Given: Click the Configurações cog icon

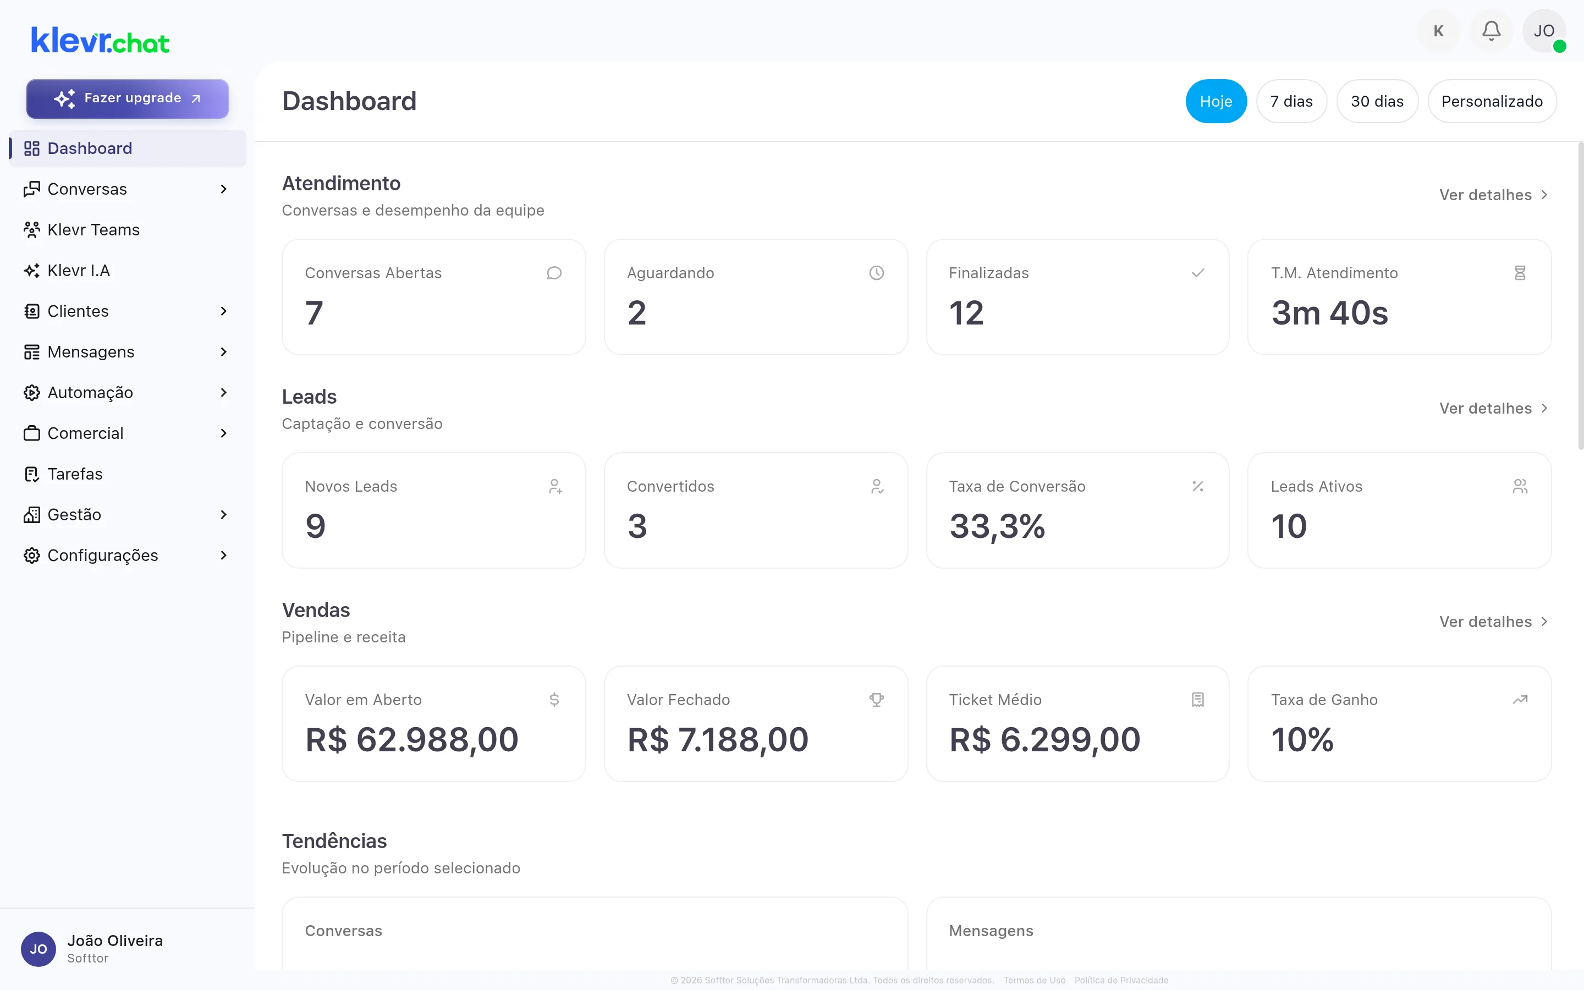Looking at the screenshot, I should [x=31, y=555].
